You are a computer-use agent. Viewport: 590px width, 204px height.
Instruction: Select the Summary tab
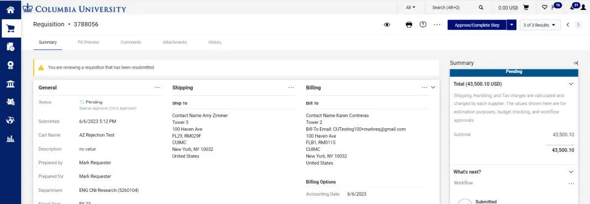tap(48, 42)
